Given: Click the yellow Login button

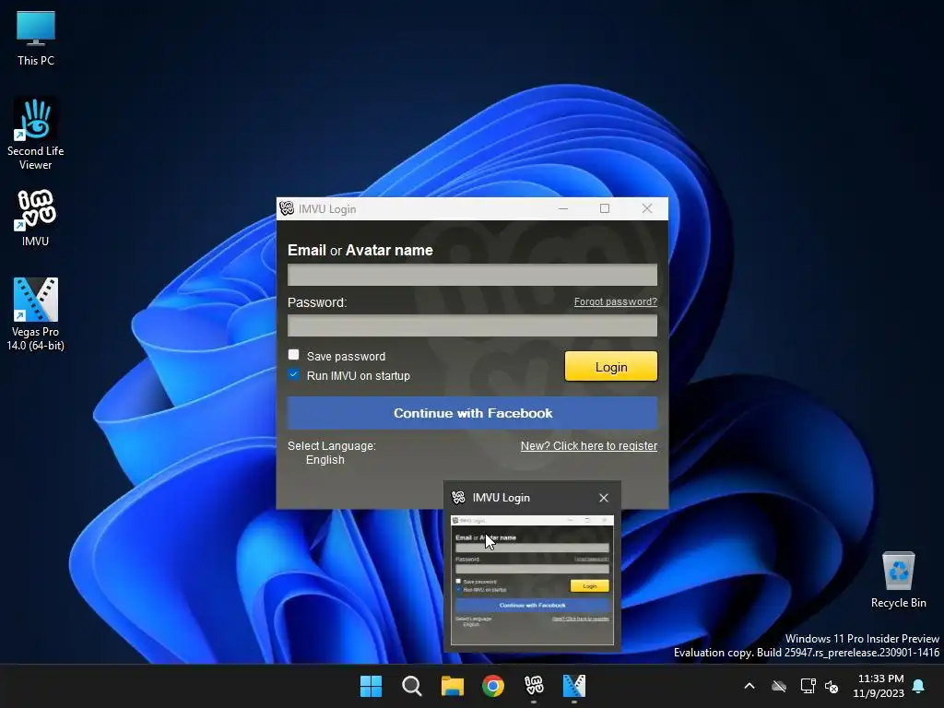Looking at the screenshot, I should [611, 367].
